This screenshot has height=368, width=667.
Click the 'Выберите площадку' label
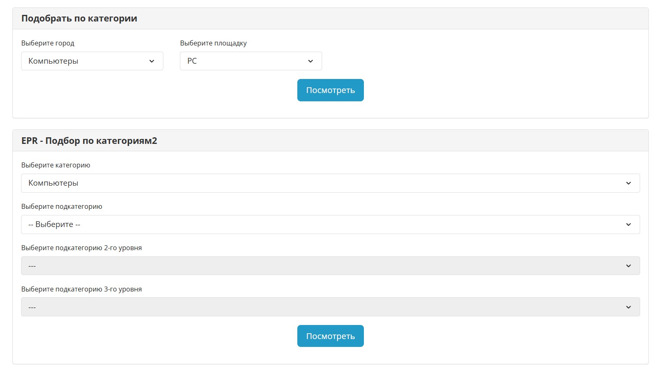213,43
